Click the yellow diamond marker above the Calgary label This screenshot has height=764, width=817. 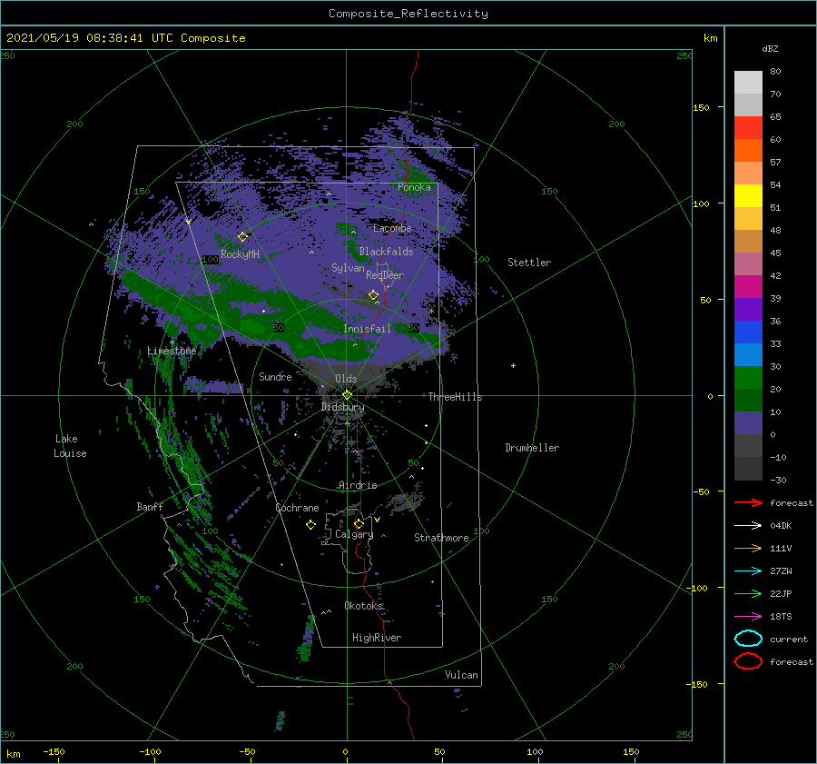[x=359, y=523]
